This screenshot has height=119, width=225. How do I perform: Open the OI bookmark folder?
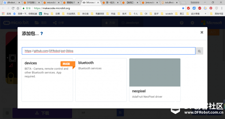click(144, 14)
